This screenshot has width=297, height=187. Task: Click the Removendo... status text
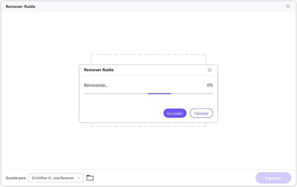pos(96,85)
